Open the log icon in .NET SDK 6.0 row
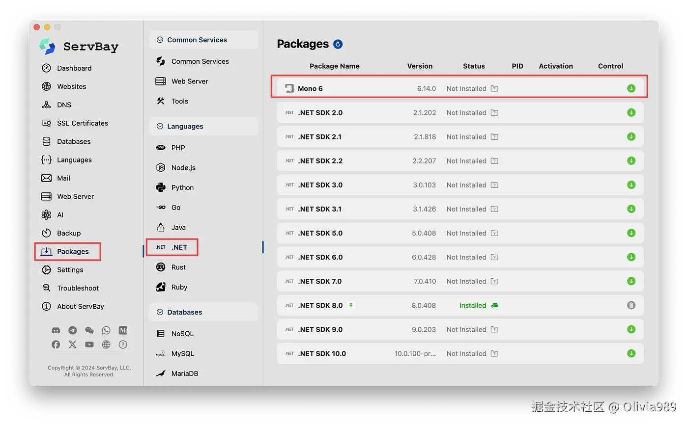This screenshot has width=688, height=425. tap(494, 257)
